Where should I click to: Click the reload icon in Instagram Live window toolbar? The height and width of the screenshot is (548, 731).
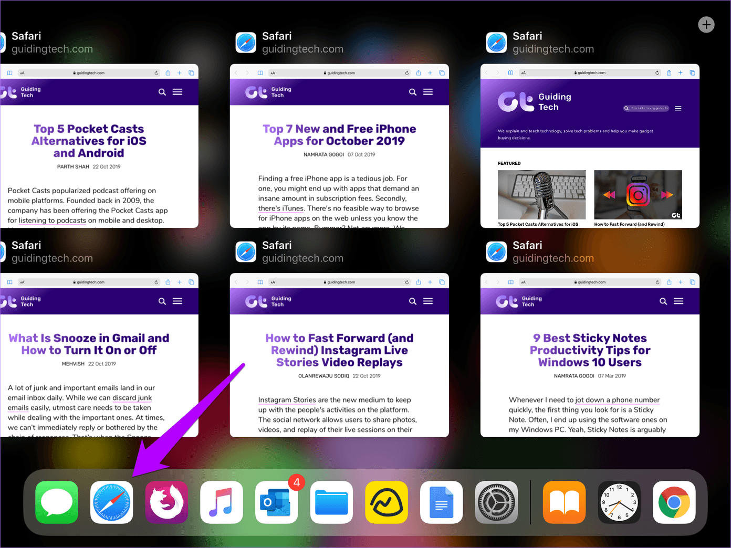tap(407, 282)
